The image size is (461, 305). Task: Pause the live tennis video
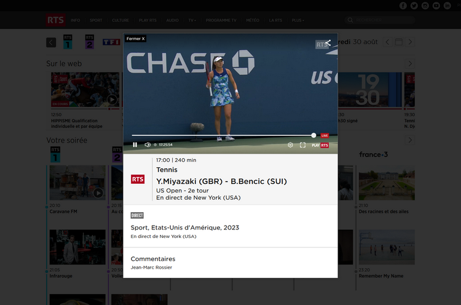(135, 145)
